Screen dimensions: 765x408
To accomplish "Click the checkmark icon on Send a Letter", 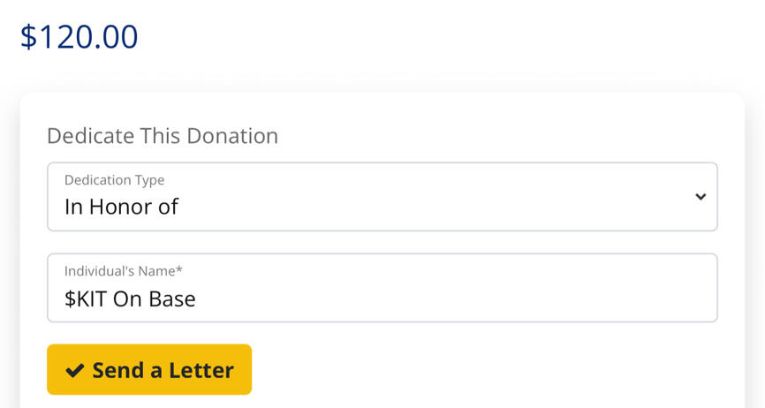I will pyautogui.click(x=75, y=370).
